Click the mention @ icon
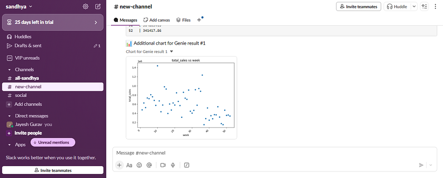 click(x=149, y=165)
